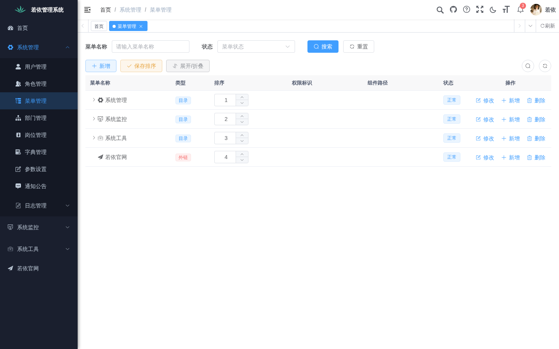
Task: Refresh the menu table round button
Action: tap(545, 66)
